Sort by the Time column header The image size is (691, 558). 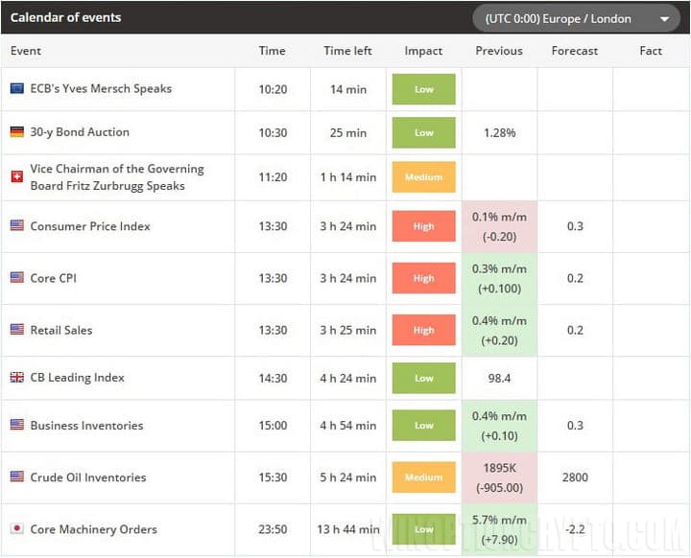pos(272,51)
